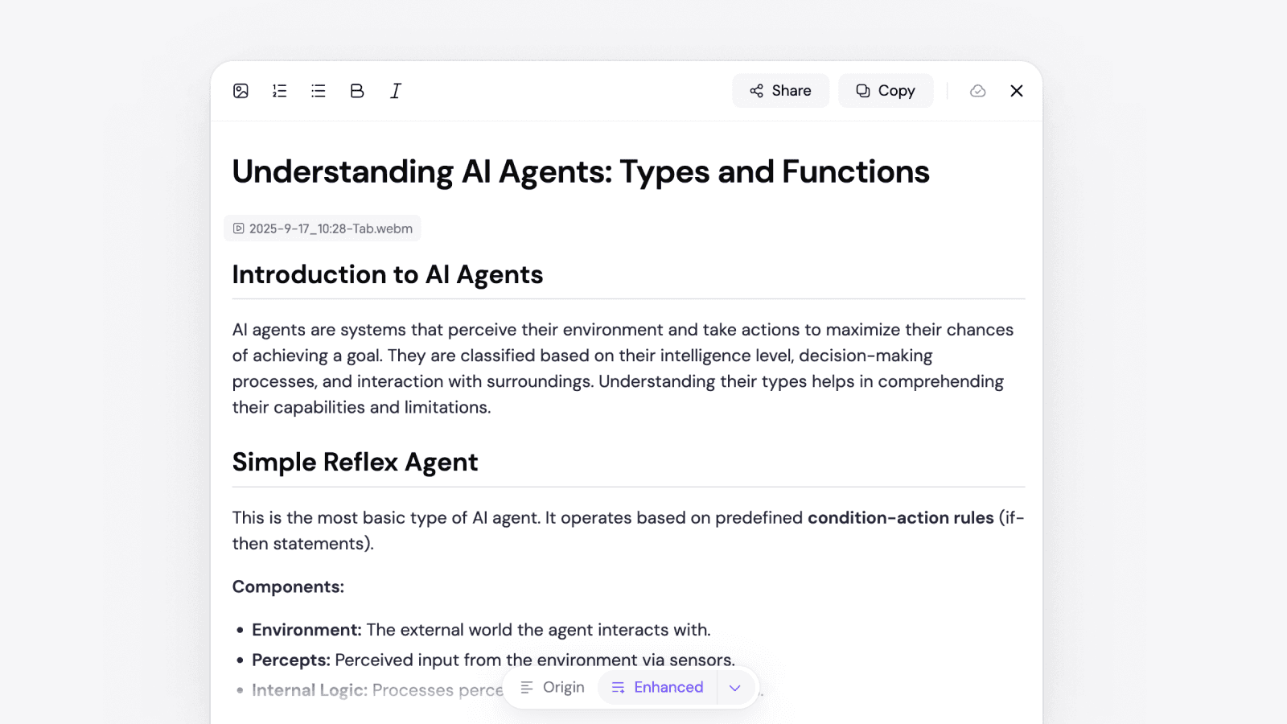Click the Share button

tap(780, 91)
